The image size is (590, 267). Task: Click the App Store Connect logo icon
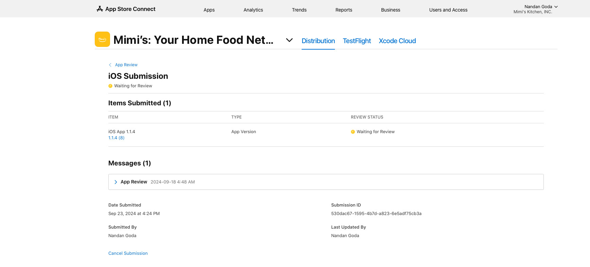coord(100,9)
